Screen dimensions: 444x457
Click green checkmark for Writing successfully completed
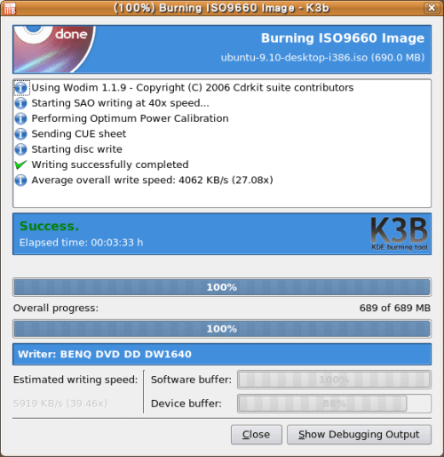(20, 164)
